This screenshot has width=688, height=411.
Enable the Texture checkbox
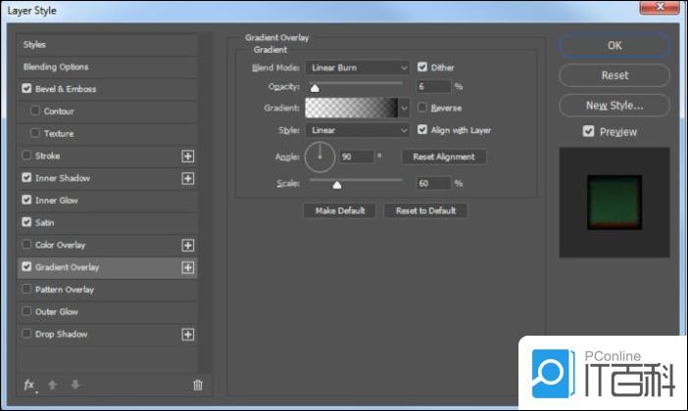tap(35, 133)
